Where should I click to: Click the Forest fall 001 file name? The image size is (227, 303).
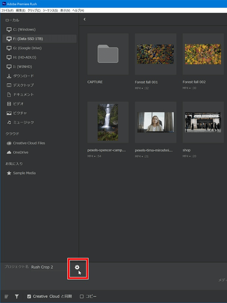[146, 82]
